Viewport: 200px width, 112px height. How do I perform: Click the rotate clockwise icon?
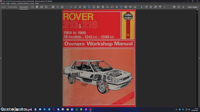click(107, 7)
